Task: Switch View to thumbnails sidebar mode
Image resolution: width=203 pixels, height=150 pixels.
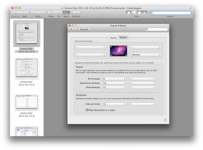Action: [x=134, y=13]
